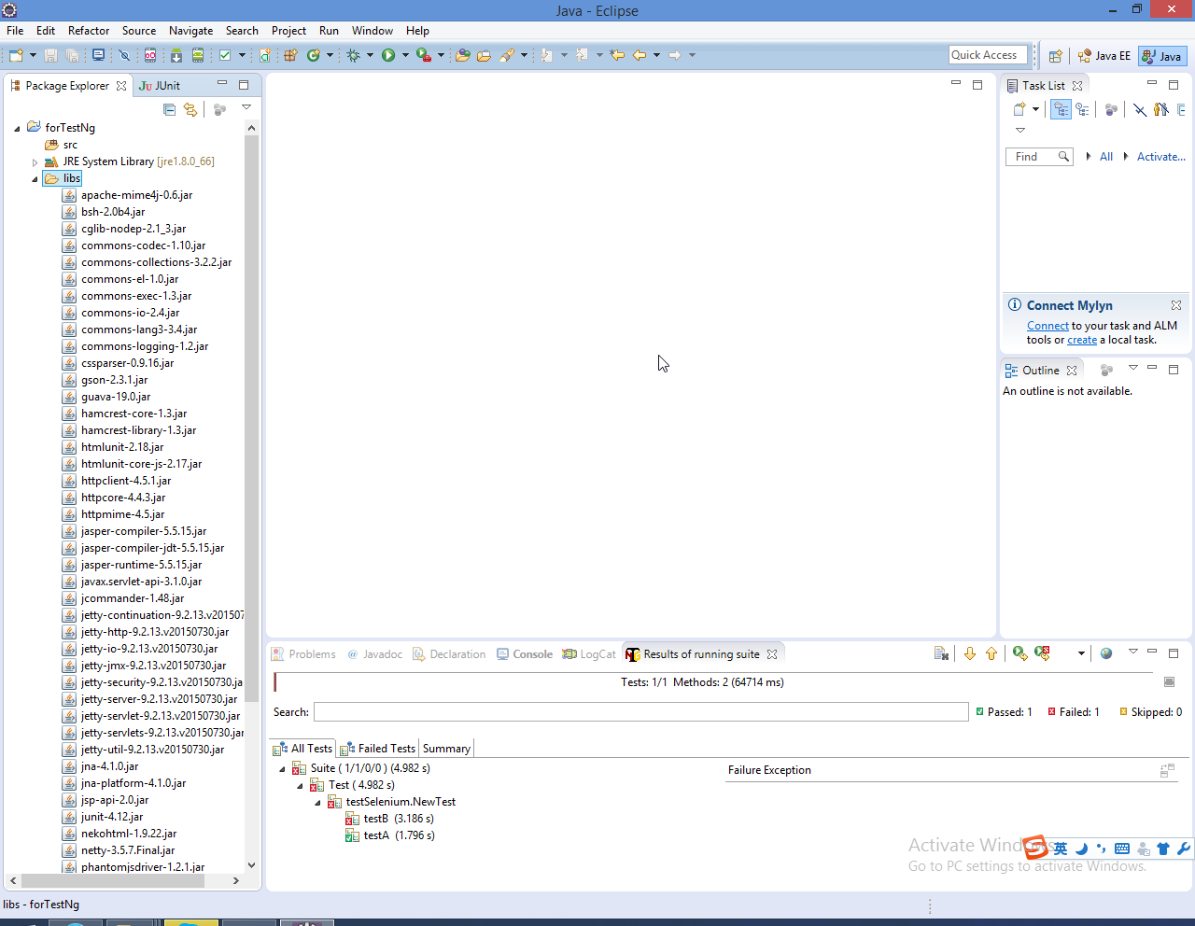
Task: Click the New Java Package icon
Action: 290,55
